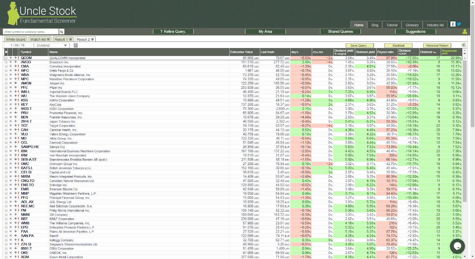Open My Area

click(x=265, y=31)
